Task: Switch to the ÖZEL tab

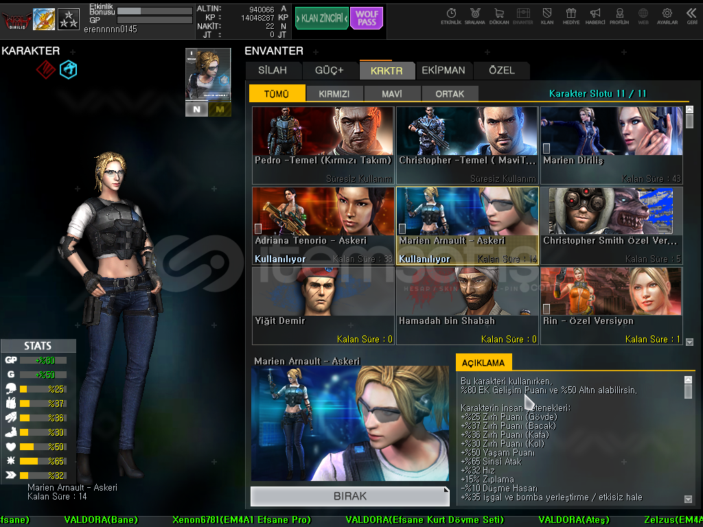Action: pyautogui.click(x=502, y=71)
